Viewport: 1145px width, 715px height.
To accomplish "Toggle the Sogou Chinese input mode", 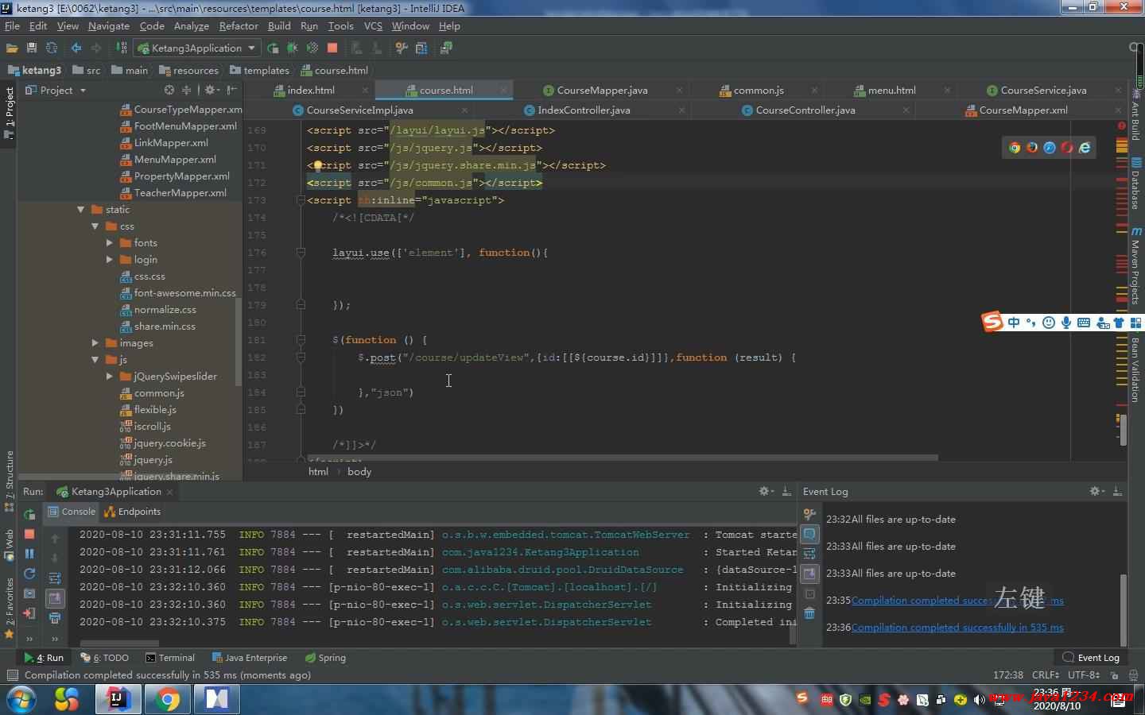I will point(1013,322).
